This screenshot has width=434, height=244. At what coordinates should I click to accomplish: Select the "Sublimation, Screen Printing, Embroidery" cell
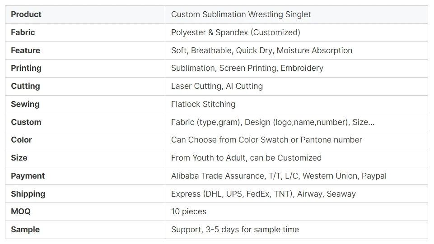coord(247,68)
